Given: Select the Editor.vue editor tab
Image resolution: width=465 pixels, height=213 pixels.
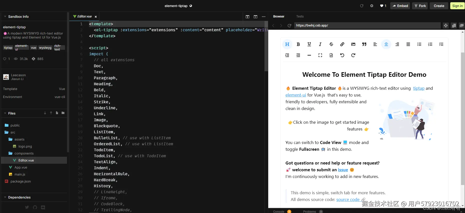Looking at the screenshot, I should [x=84, y=16].
